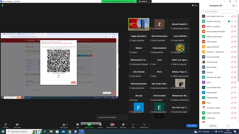Open the Reactions menu
This screenshot has width=239, height=134.
coord(123,125)
